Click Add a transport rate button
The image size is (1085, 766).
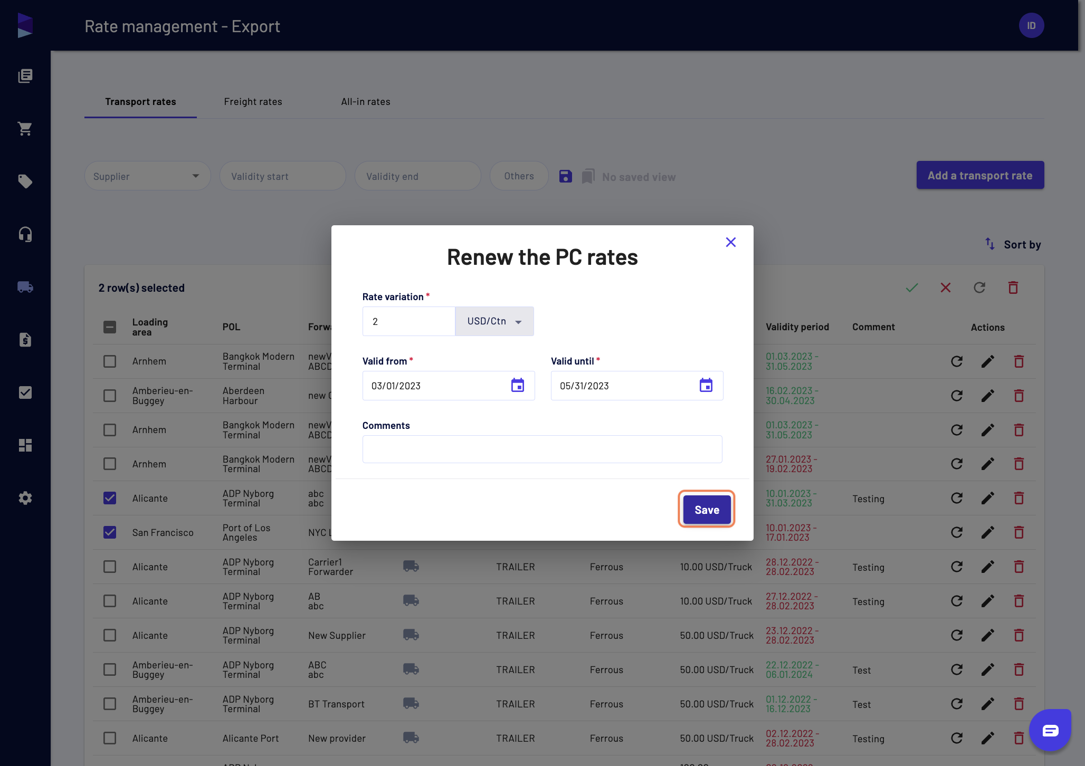pos(980,175)
